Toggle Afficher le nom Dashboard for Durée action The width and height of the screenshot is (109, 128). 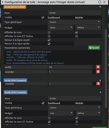(49, 32)
